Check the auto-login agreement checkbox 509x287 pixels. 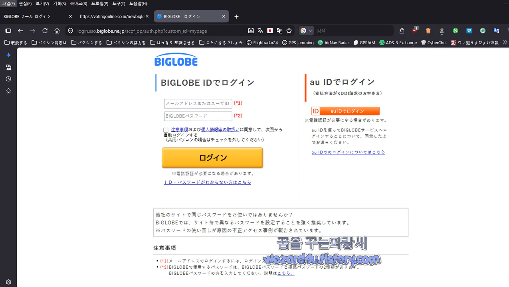(166, 130)
